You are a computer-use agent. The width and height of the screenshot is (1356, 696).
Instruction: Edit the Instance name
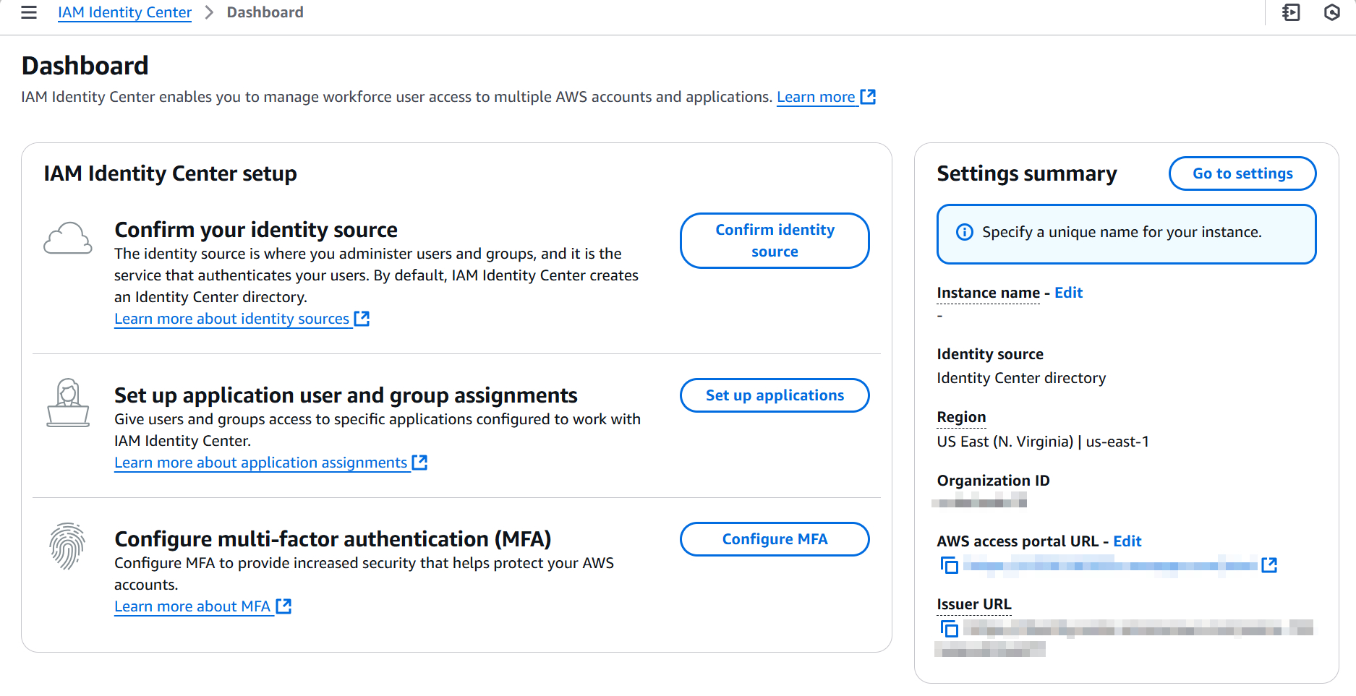1068,293
